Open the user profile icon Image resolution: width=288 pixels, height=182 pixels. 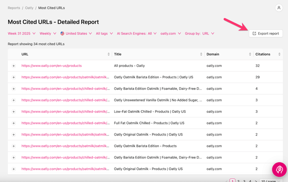279,8
